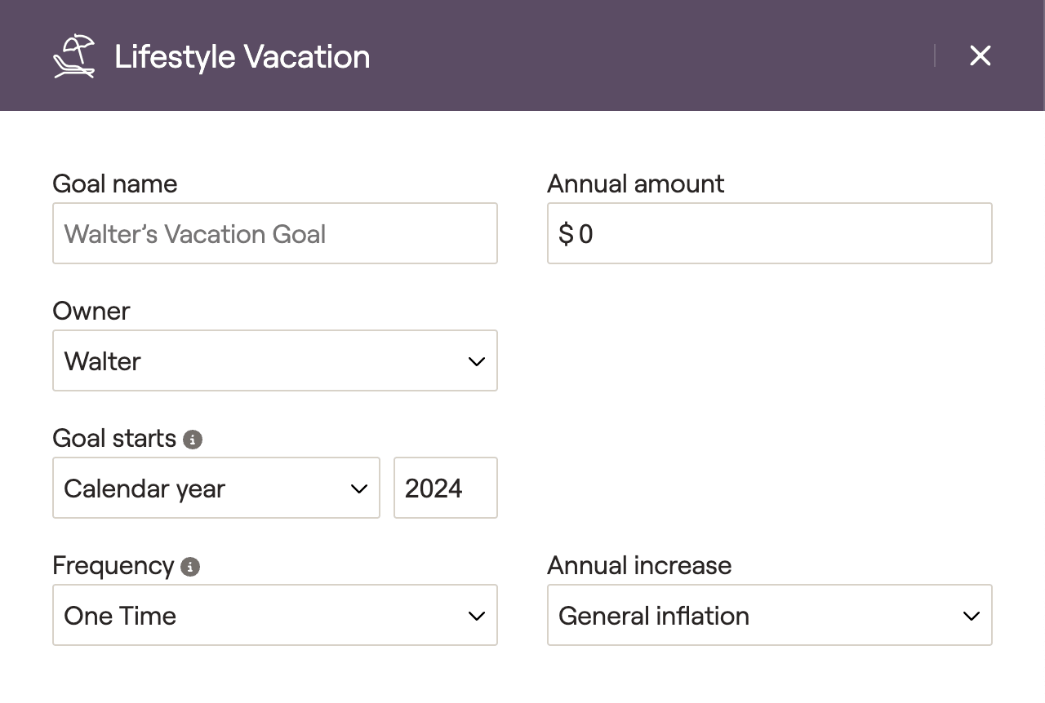Open the Calendar year dropdown
1045x703 pixels.
coord(216,489)
